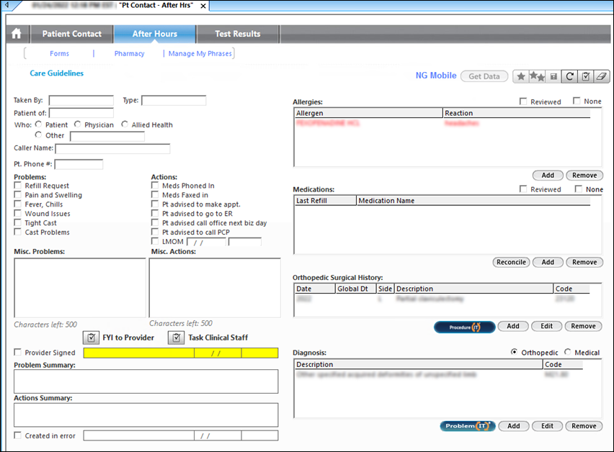The height and width of the screenshot is (452, 614).
Task: Click the Task Clinical Staff clipboard icon
Action: [177, 338]
